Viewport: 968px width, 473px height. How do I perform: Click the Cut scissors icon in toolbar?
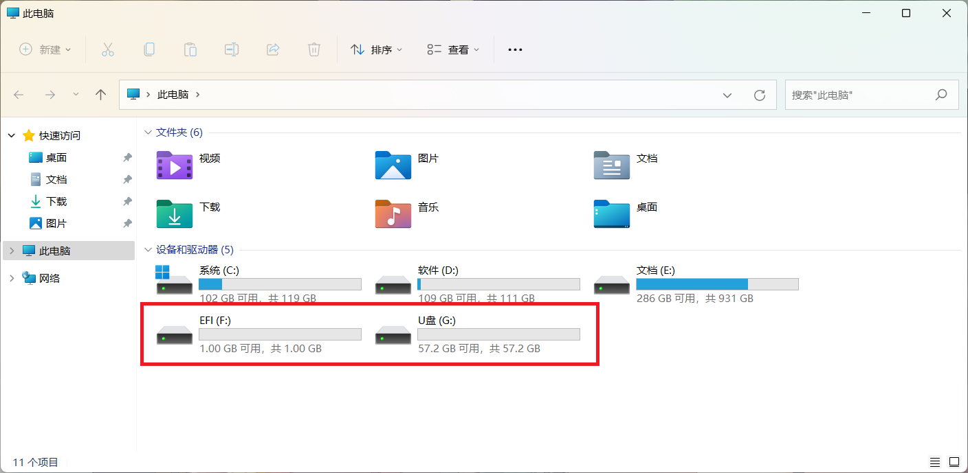(x=108, y=49)
